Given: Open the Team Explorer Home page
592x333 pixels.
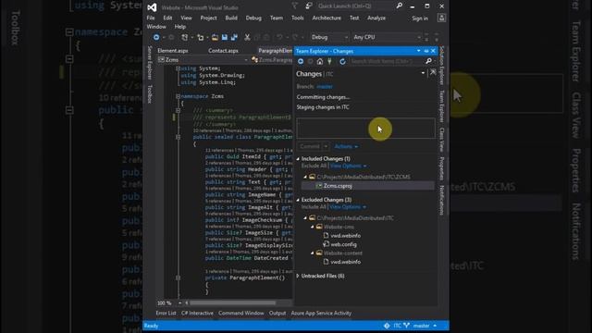Looking at the screenshot, I should coord(320,61).
